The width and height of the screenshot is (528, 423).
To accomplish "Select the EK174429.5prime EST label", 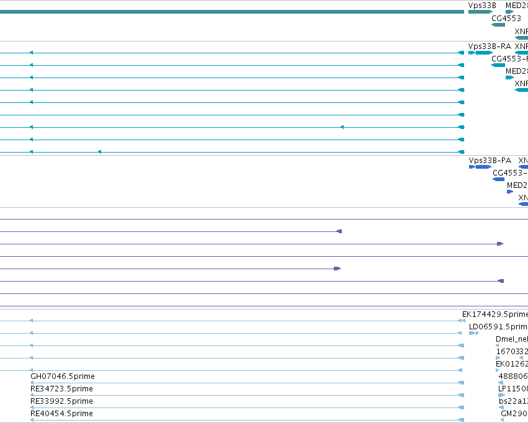I will (495, 314).
